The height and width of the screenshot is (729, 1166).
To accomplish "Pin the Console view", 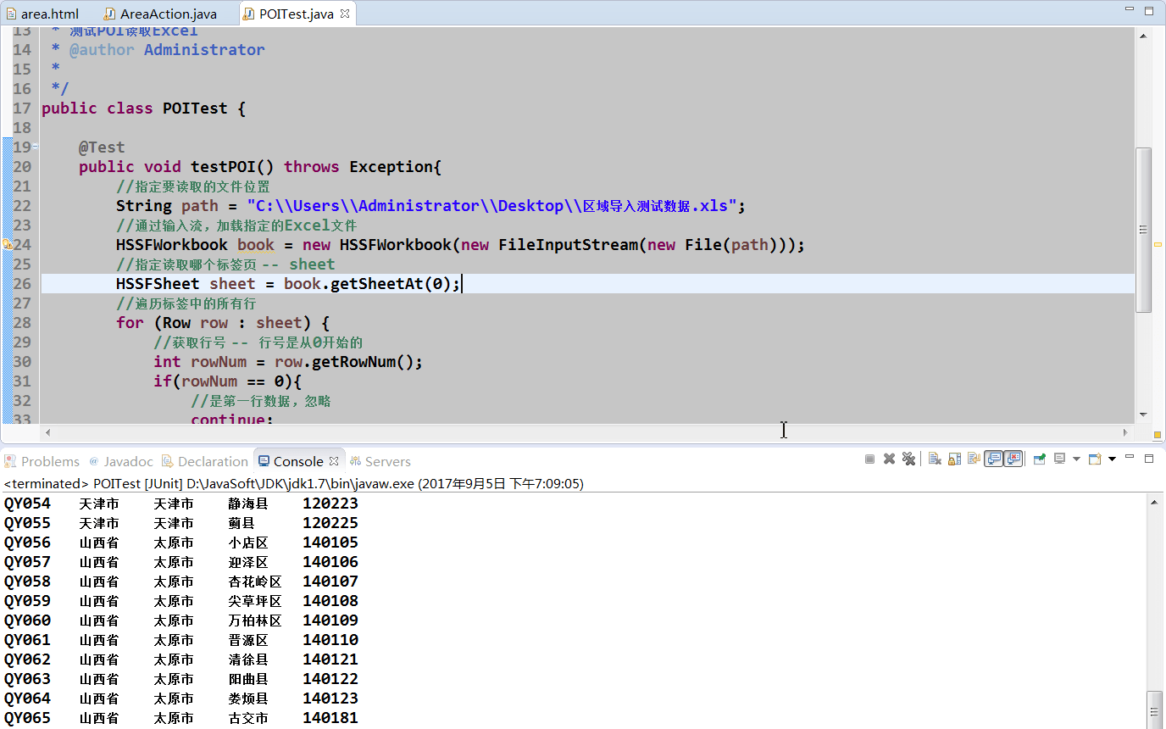I will 1040,458.
